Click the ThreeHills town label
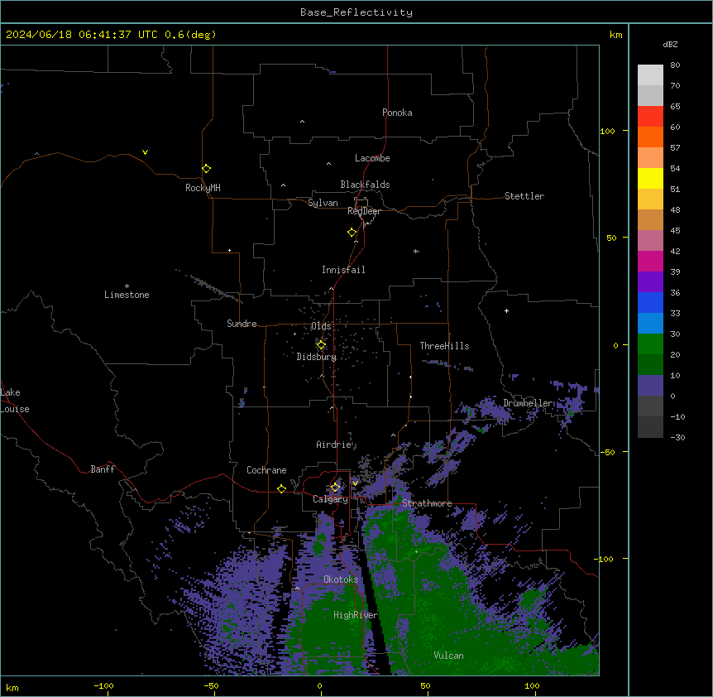Image resolution: width=713 pixels, height=697 pixels. [444, 346]
